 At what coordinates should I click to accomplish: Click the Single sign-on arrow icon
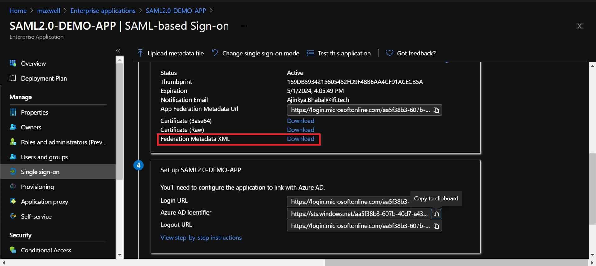click(x=13, y=172)
